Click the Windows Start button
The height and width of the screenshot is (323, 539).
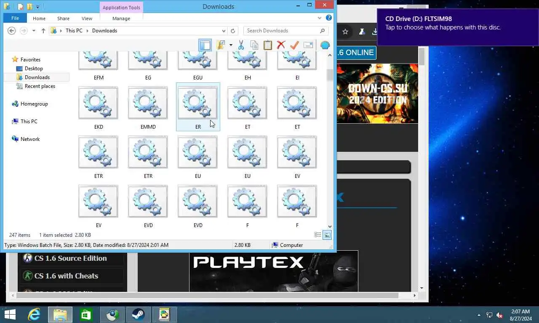(x=10, y=315)
